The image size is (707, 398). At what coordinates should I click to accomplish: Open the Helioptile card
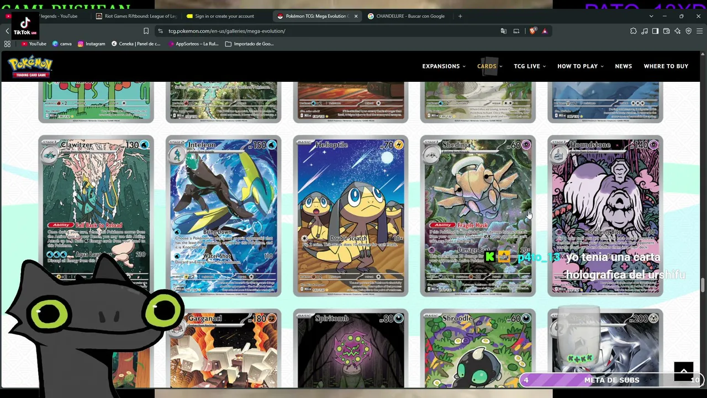tap(351, 216)
